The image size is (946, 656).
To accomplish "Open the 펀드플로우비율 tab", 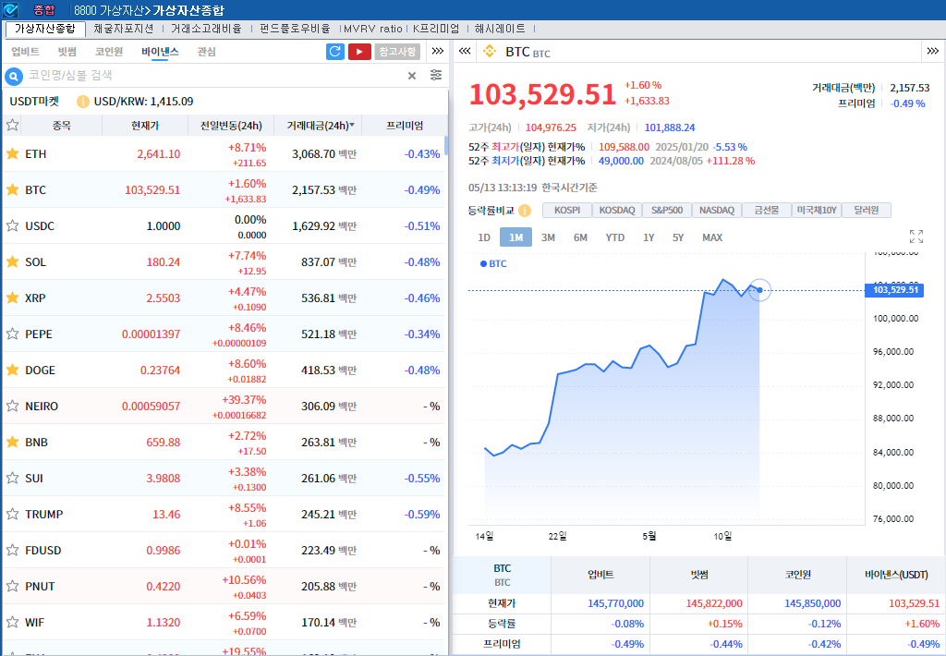I will pyautogui.click(x=295, y=29).
